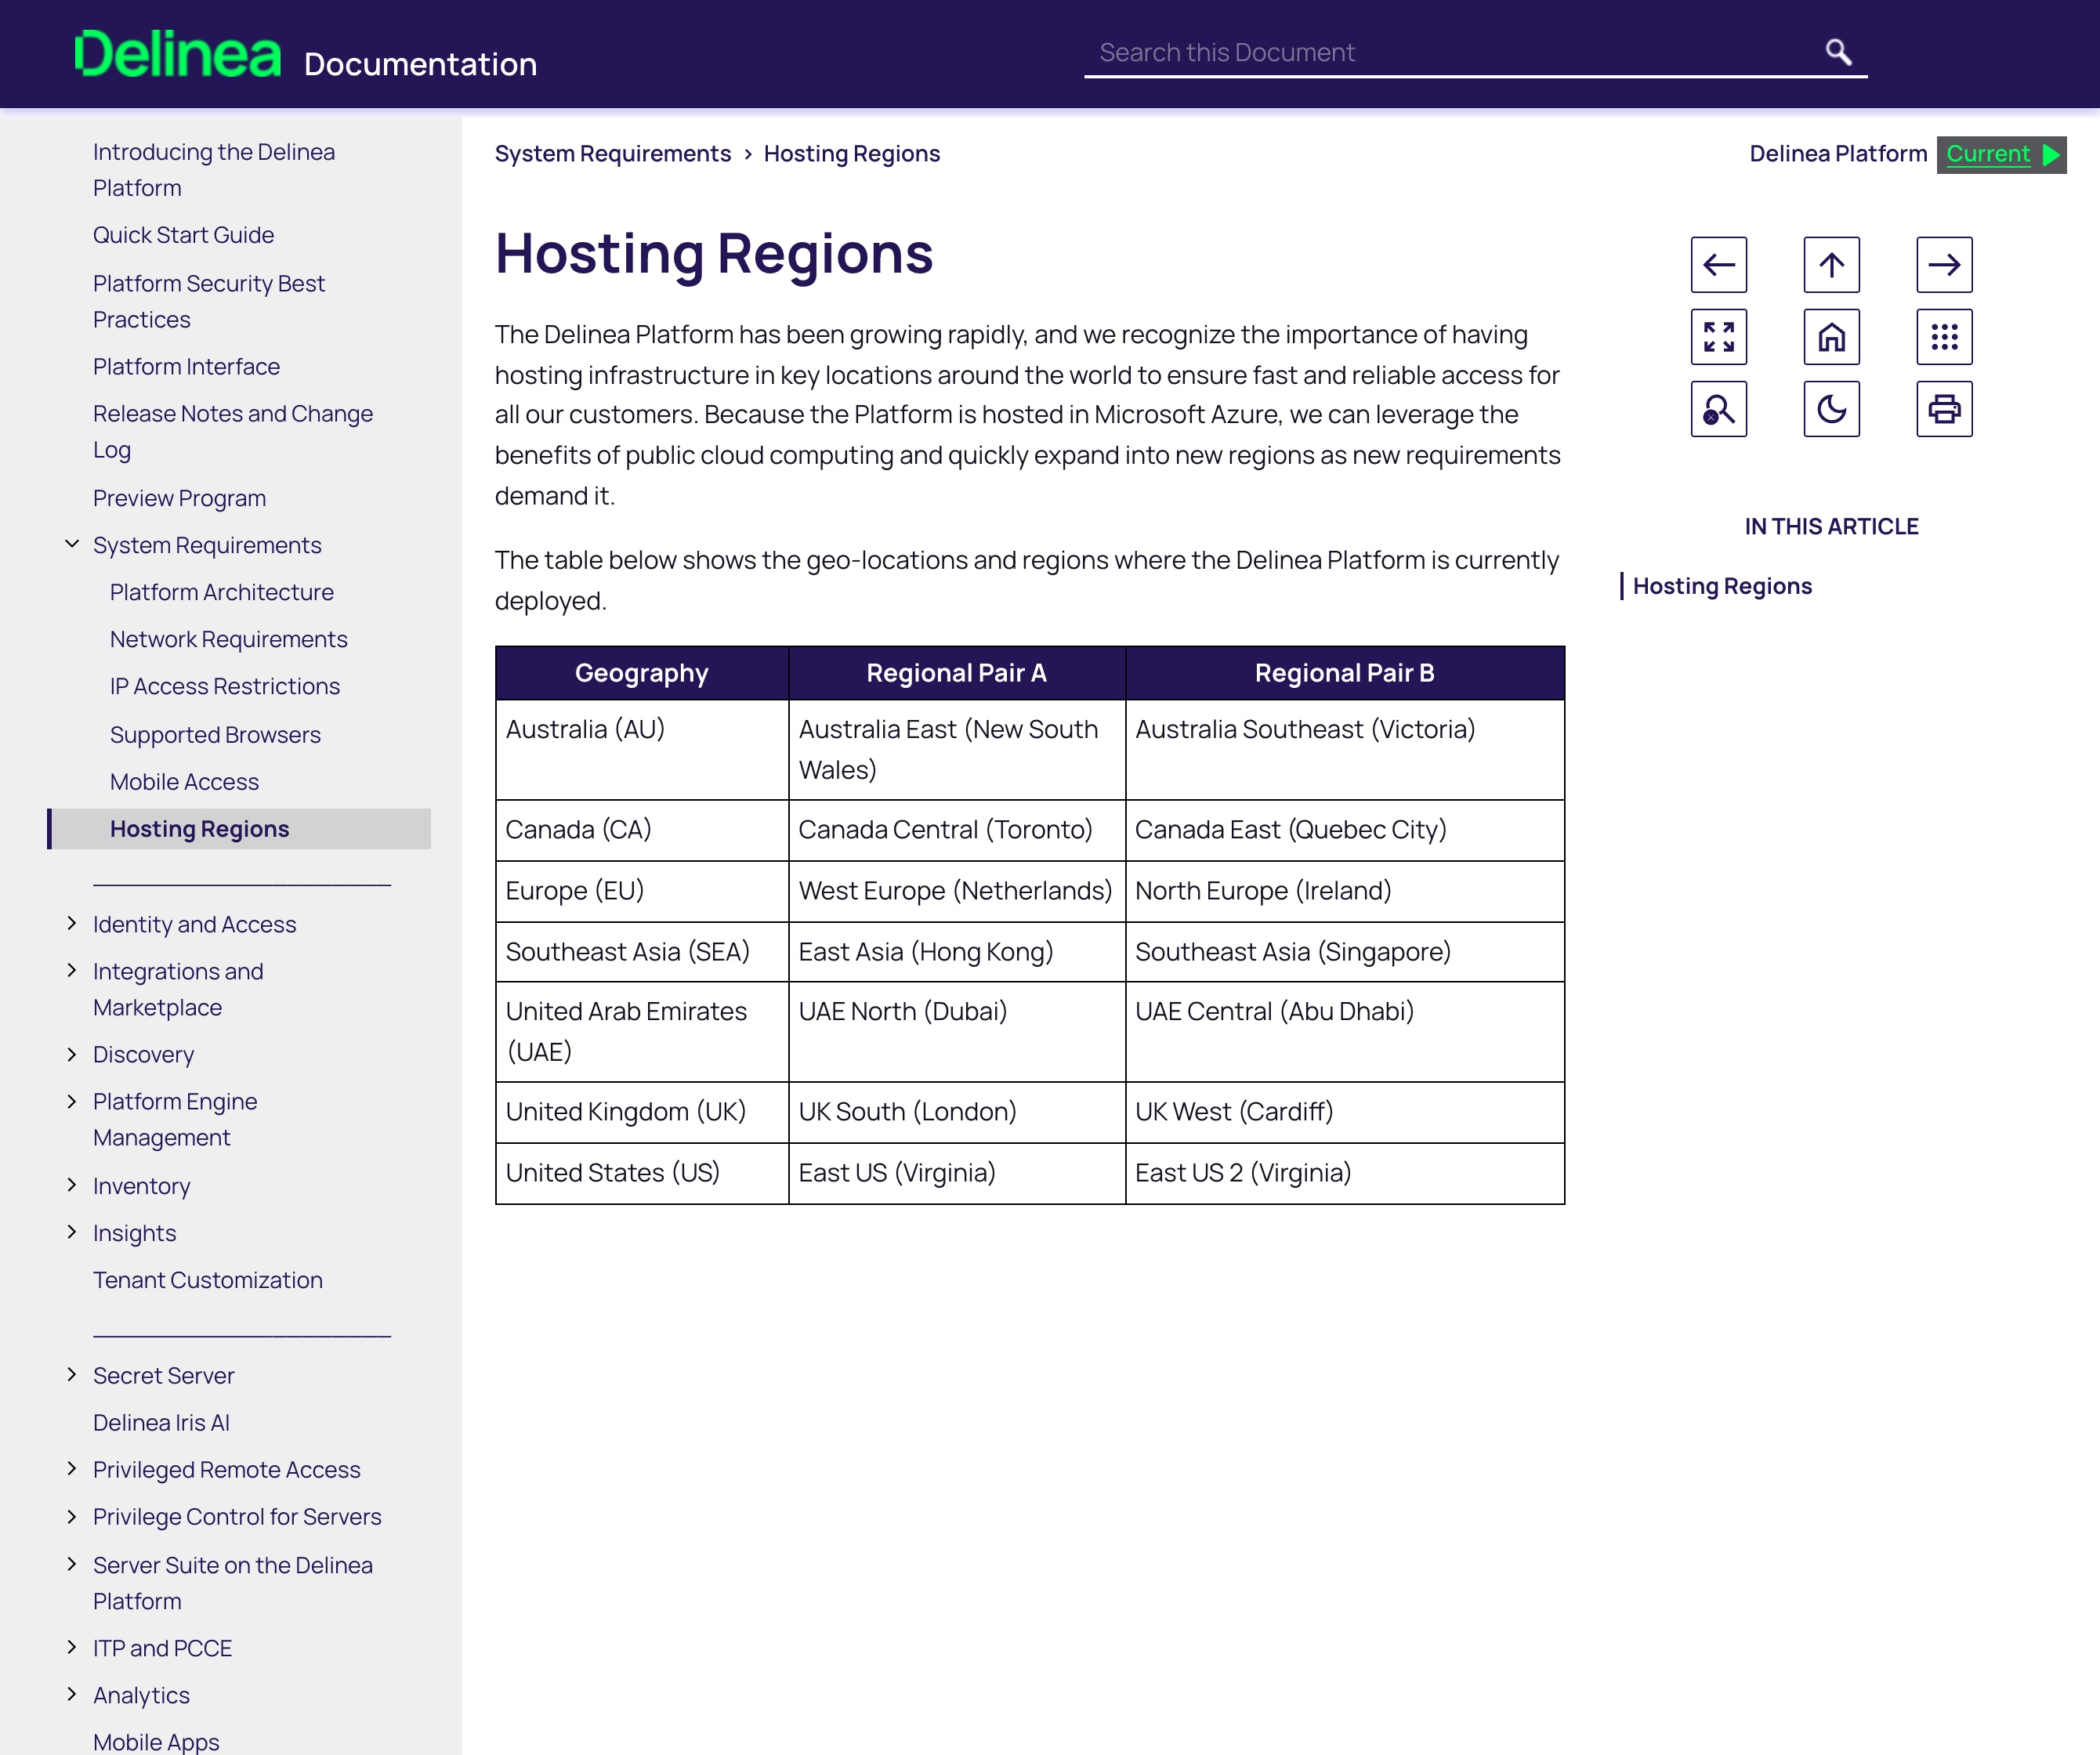Expand Integrations and Marketplace chevron
2100x1755 pixels.
pyautogui.click(x=72, y=970)
